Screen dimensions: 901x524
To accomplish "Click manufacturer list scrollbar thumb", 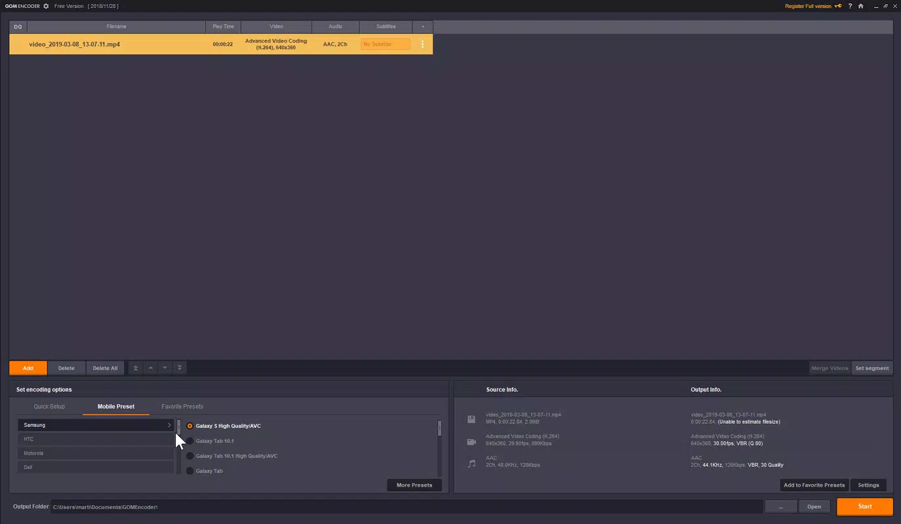I will 178,427.
